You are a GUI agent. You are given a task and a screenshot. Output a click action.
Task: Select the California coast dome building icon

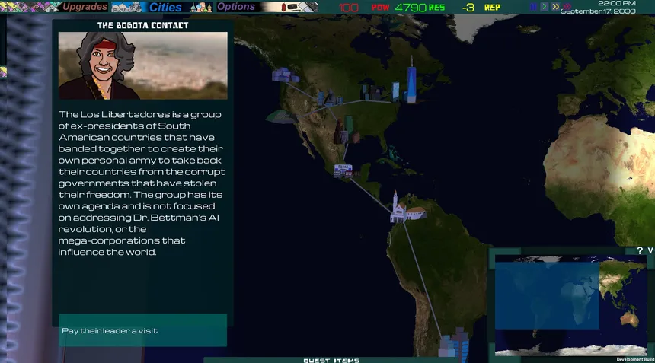280,117
